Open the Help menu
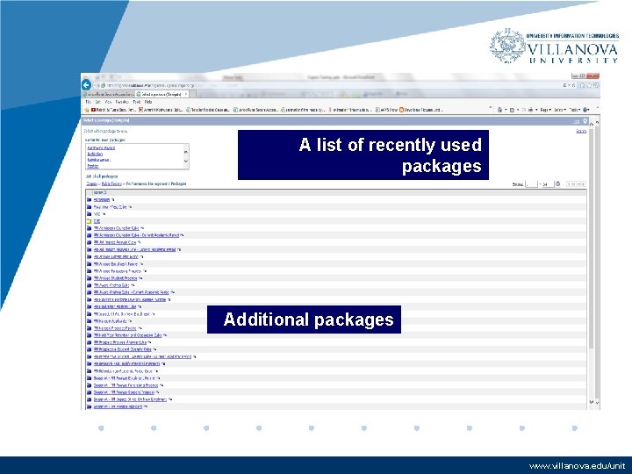 [148, 102]
